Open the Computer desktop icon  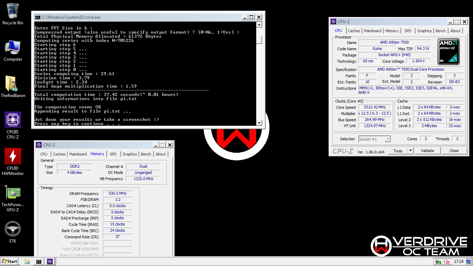(x=13, y=51)
